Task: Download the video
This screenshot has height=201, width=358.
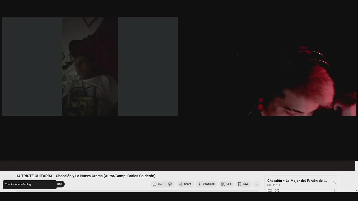Action: point(206,184)
